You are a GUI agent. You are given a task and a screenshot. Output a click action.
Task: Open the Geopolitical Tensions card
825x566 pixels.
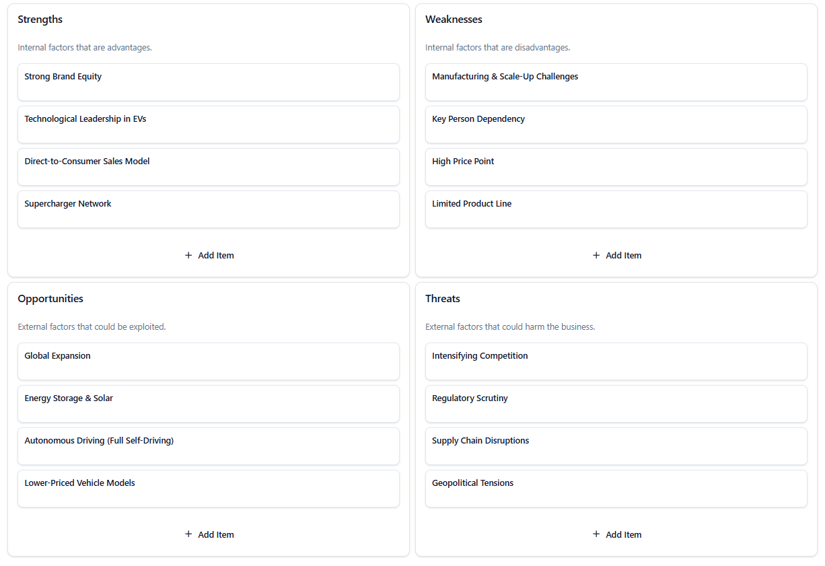tap(616, 489)
